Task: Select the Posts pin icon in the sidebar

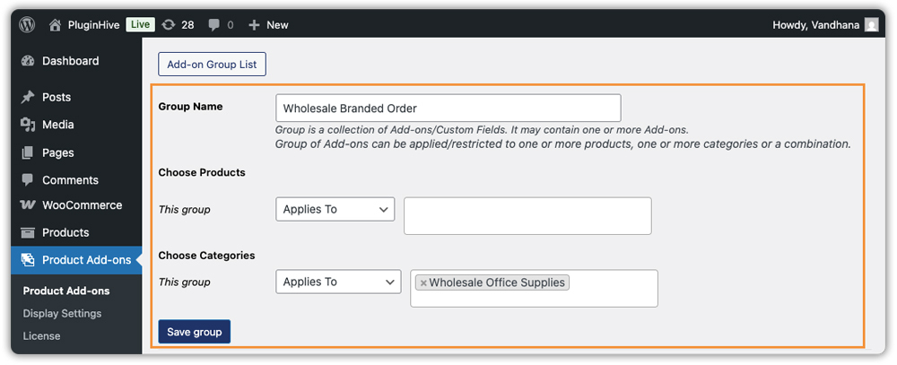Action: 27,97
